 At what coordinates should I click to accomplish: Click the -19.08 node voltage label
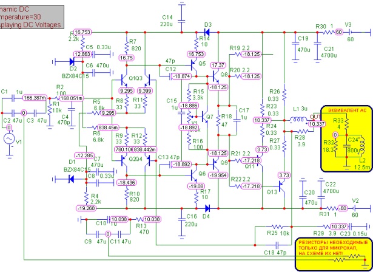coord(197,186)
